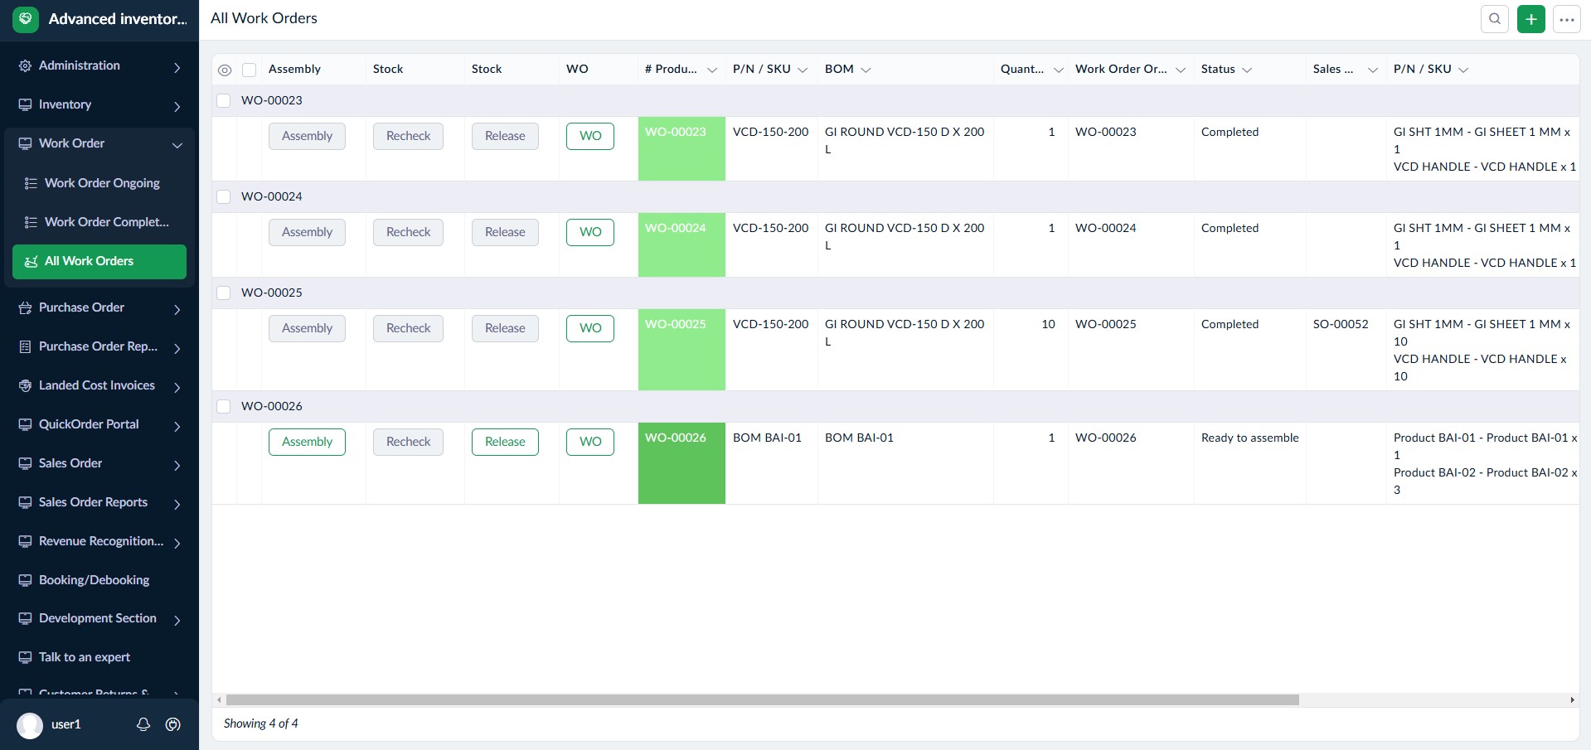Click the Advanced inventory app logo

pyautogui.click(x=26, y=19)
